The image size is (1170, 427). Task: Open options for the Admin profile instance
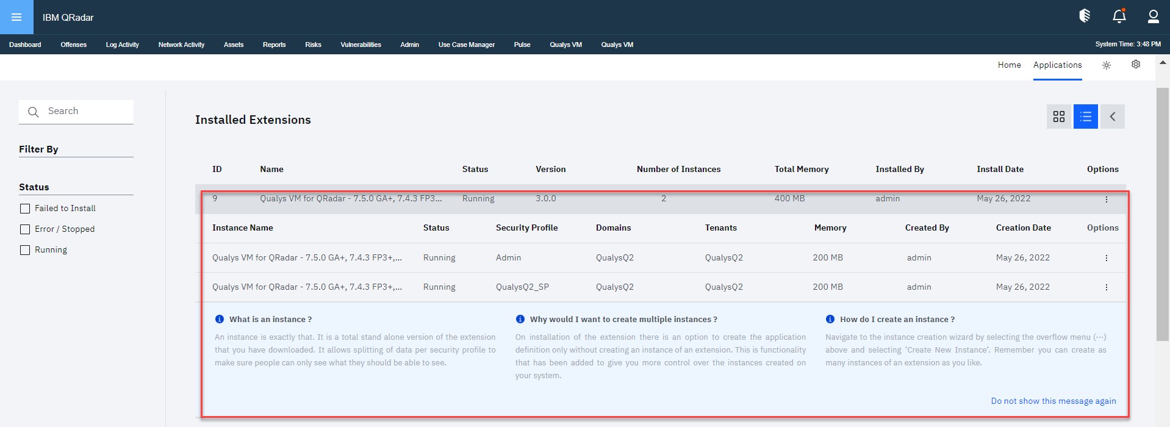[1106, 258]
